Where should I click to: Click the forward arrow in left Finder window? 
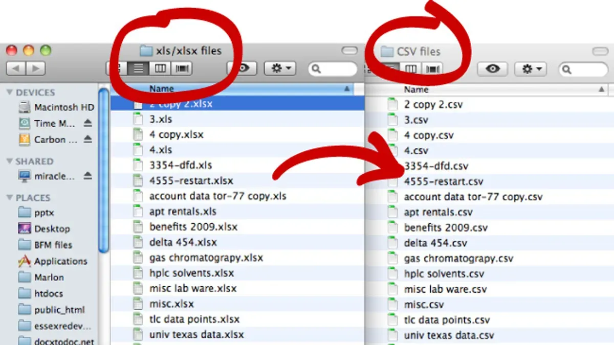[35, 68]
